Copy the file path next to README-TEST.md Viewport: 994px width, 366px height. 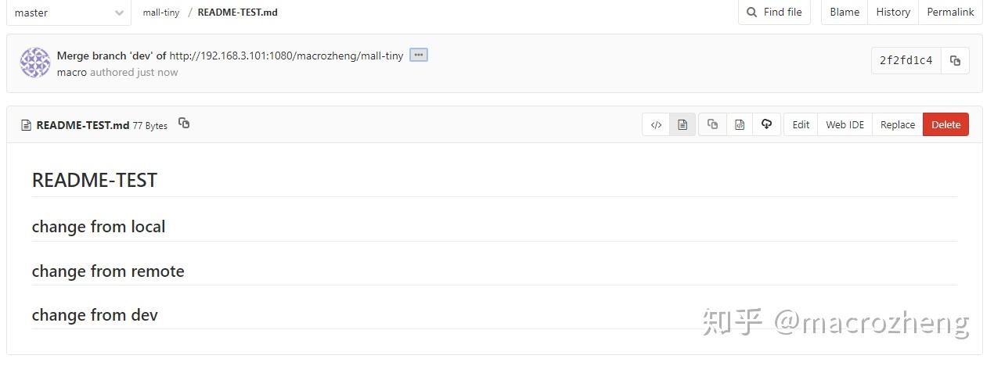tap(184, 124)
